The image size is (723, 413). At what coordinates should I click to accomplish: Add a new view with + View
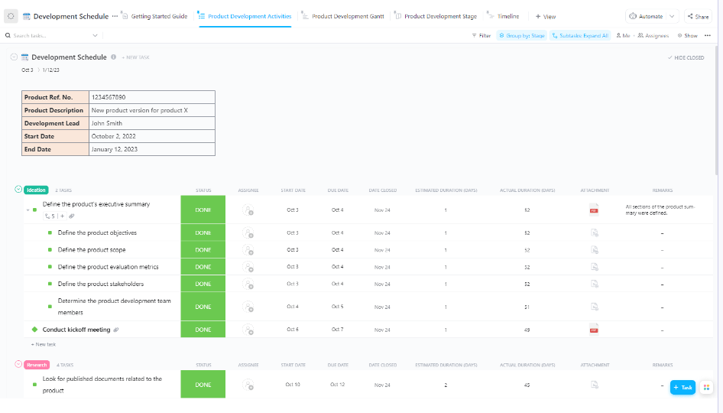pos(546,17)
